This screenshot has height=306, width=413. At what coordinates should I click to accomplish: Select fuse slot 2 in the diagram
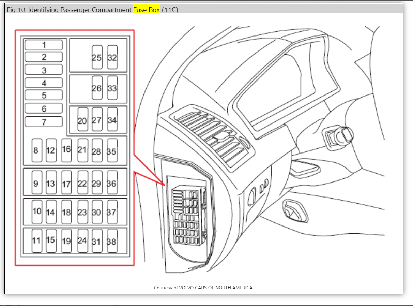tap(44, 57)
